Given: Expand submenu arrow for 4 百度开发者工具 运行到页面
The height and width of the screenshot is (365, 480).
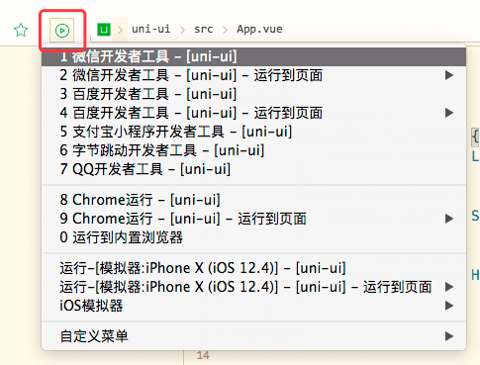Looking at the screenshot, I should tap(448, 113).
